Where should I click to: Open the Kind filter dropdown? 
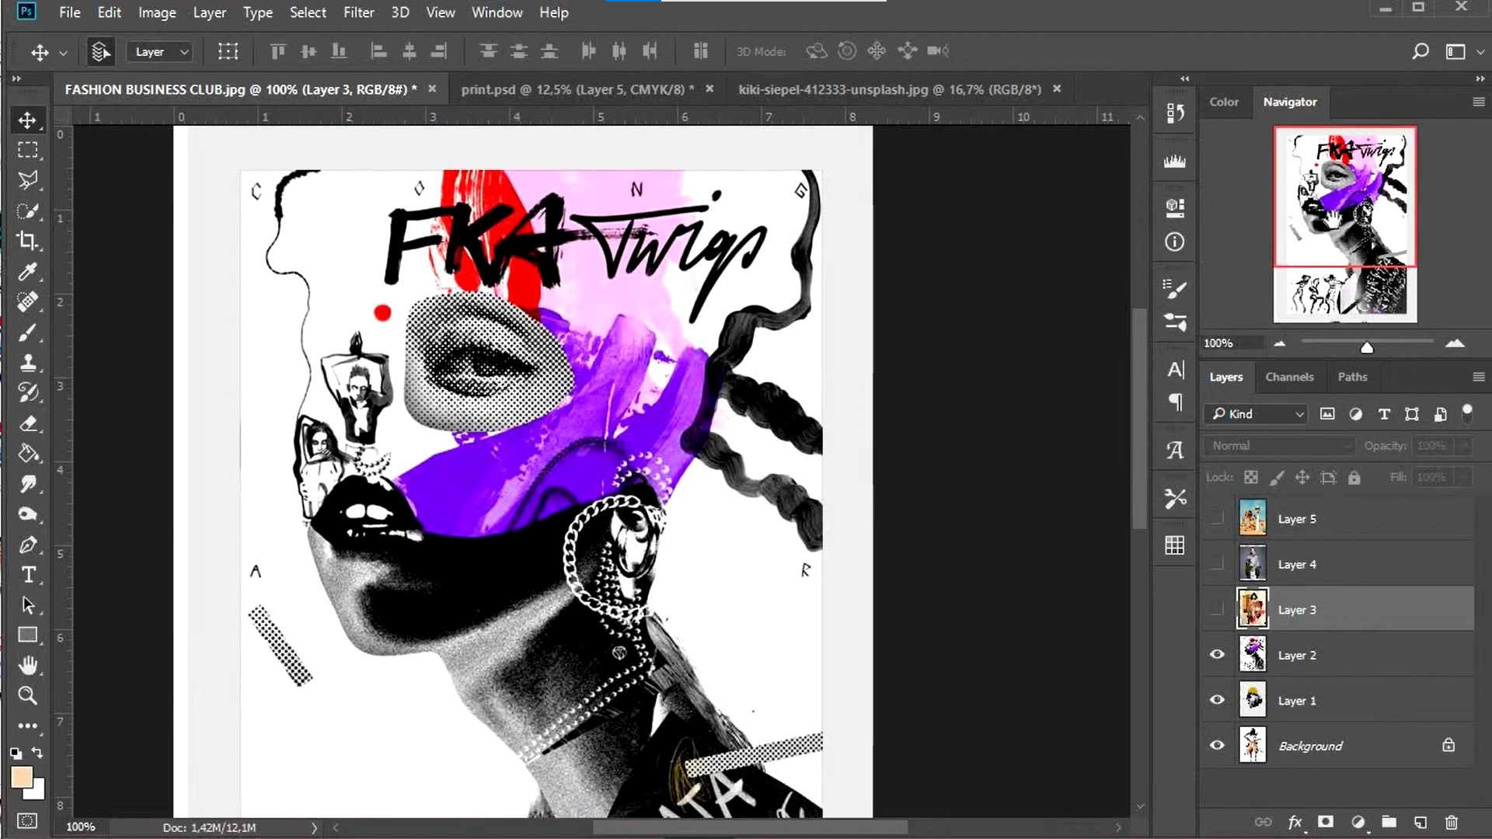[x=1256, y=414]
